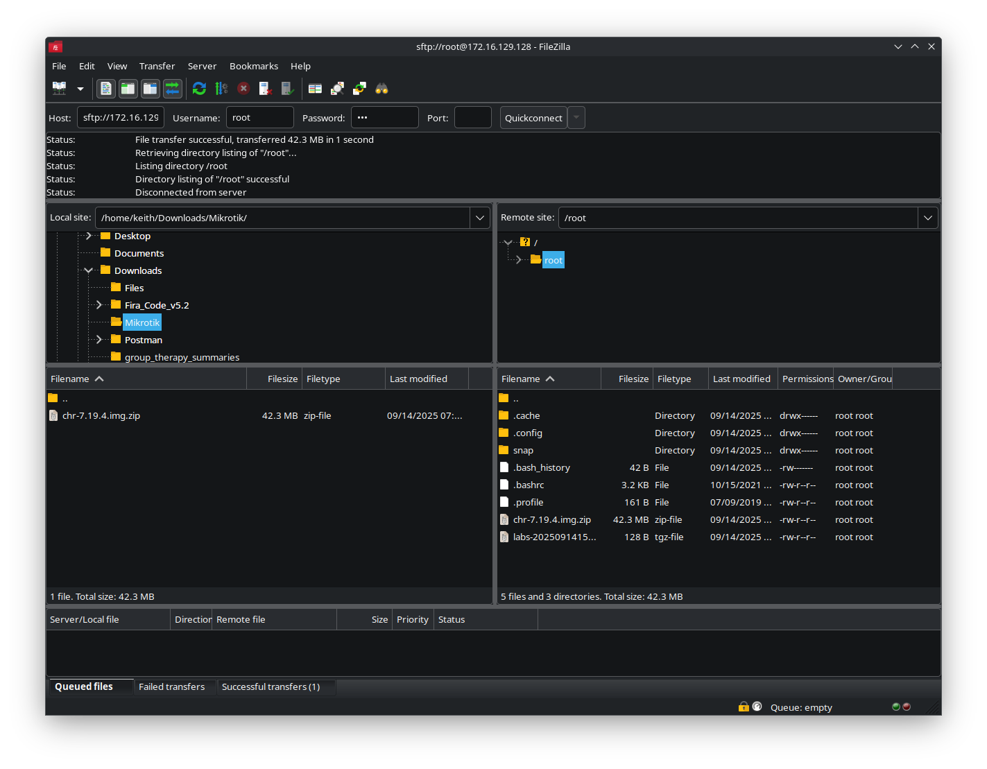Expand the Postman folder
Viewport: 987px width, 769px height.
tap(98, 340)
